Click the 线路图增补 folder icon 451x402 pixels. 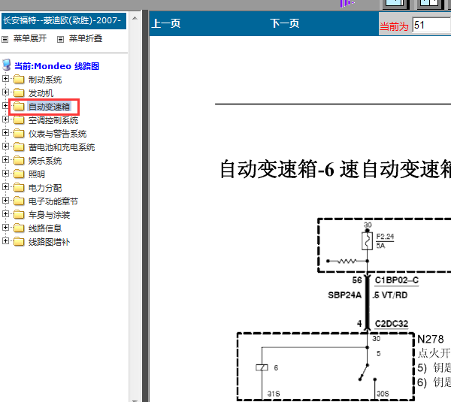(x=19, y=241)
